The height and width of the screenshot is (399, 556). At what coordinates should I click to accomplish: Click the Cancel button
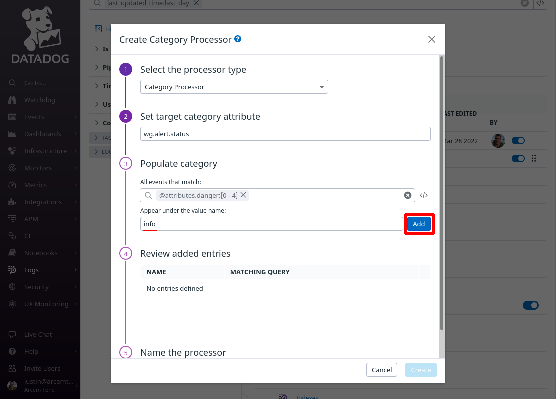tap(381, 370)
